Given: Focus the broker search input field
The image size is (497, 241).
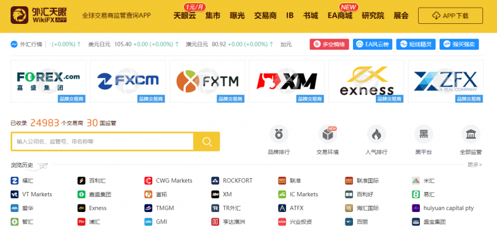Looking at the screenshot, I should click(x=102, y=142).
